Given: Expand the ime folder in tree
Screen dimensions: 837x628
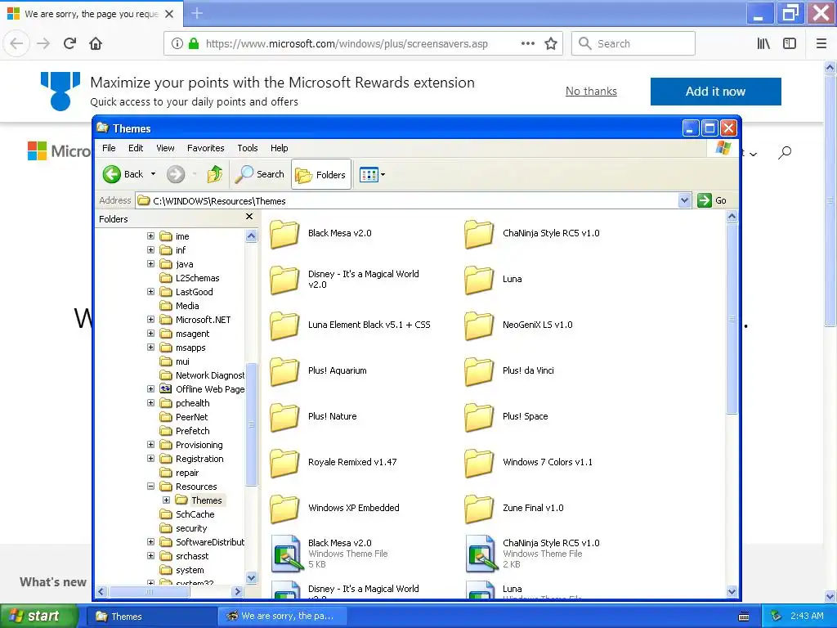Looking at the screenshot, I should 150,236.
